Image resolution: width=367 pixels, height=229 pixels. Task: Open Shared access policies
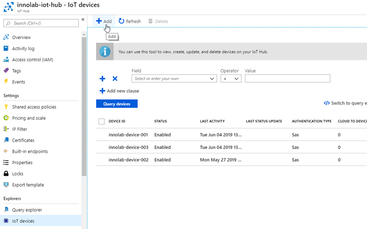[34, 107]
